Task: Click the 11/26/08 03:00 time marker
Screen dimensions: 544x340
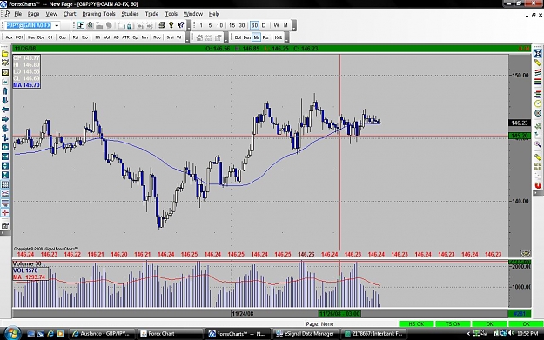Action: [339, 314]
